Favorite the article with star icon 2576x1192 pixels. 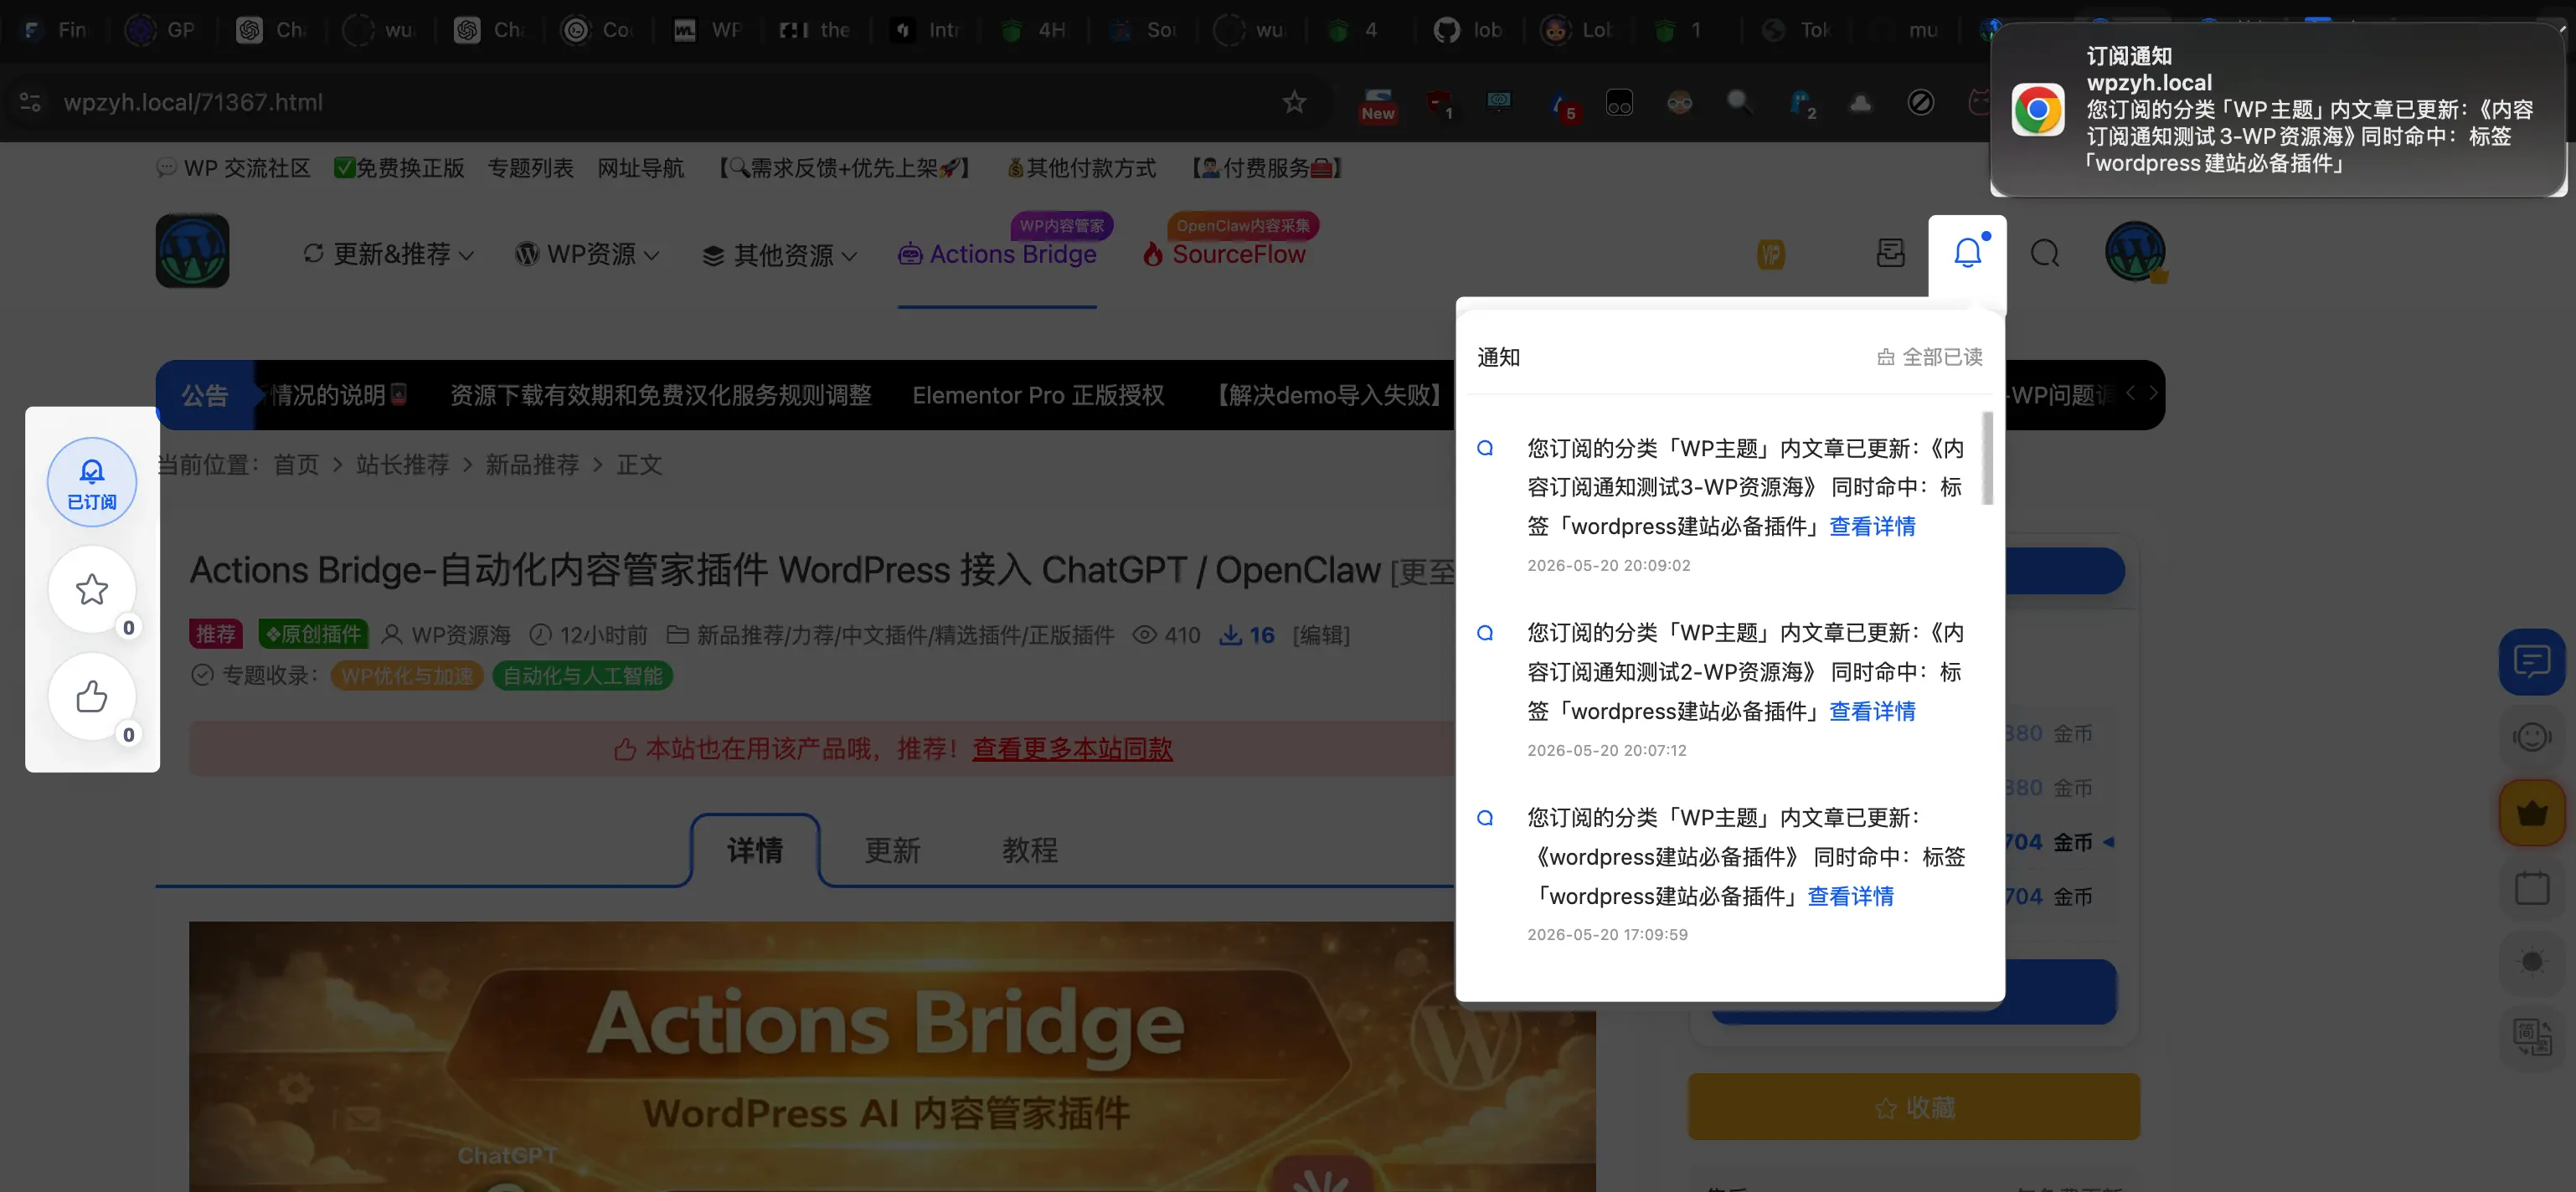pos(92,589)
